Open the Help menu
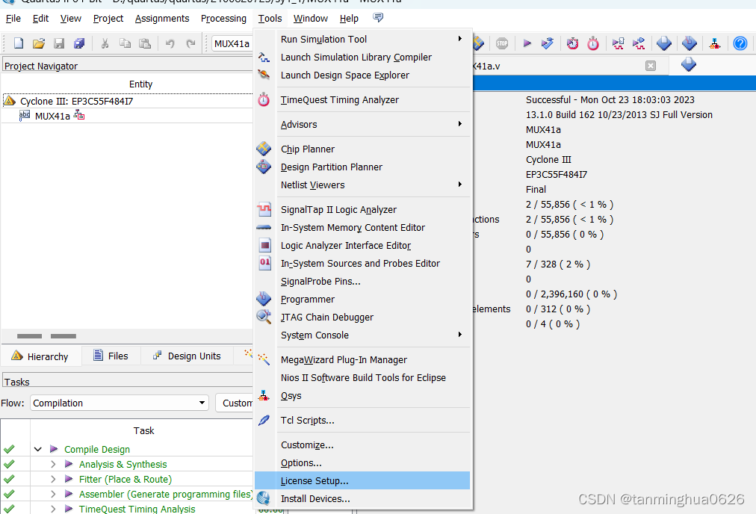756x514 pixels. [x=349, y=19]
